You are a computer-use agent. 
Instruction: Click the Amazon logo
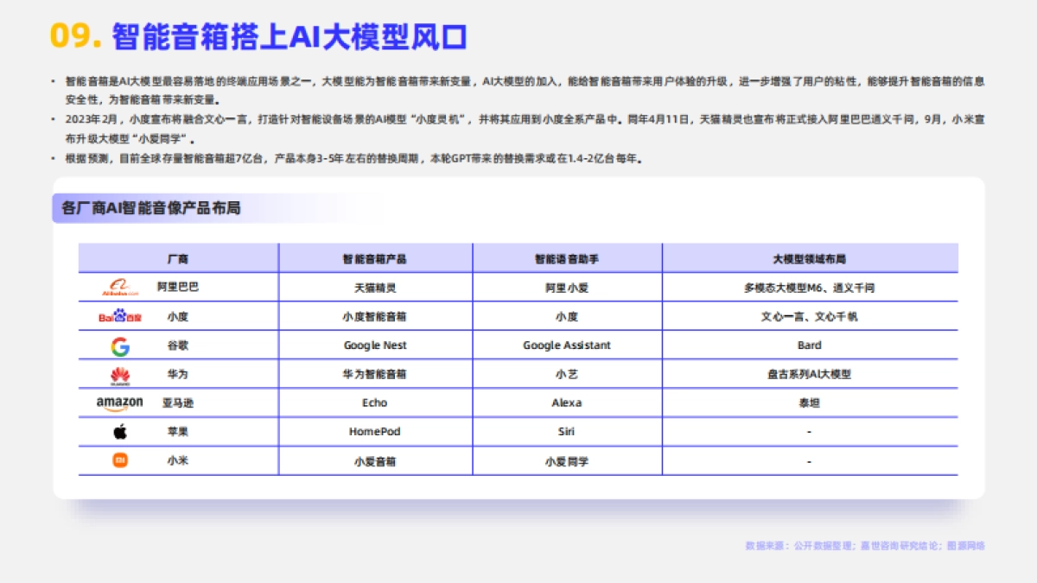click(118, 402)
